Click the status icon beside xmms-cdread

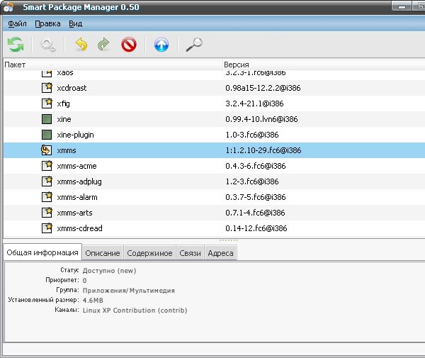(47, 228)
